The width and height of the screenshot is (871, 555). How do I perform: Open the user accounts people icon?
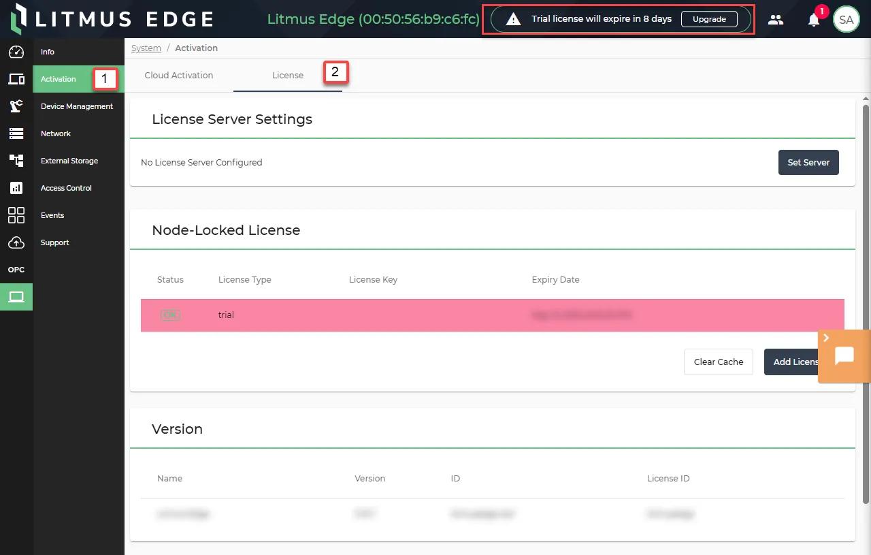(x=776, y=20)
